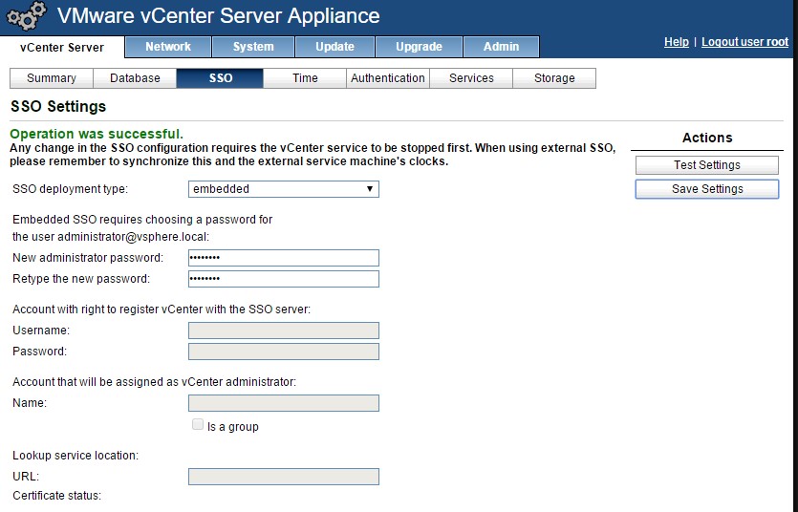
Task: Click Logout user root link
Action: (745, 42)
